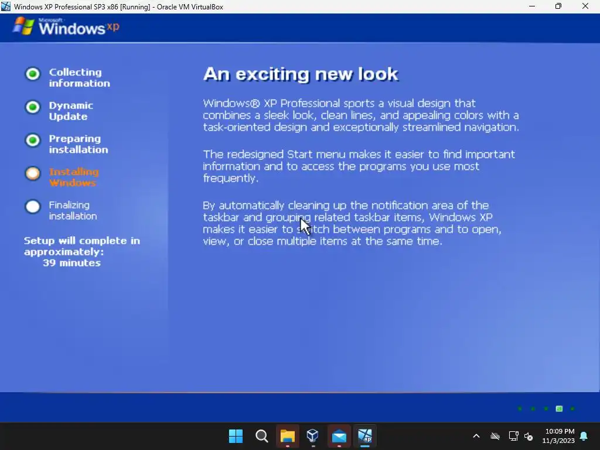Open the Mail app from taskbar
This screenshot has height=450, width=600.
coord(339,436)
